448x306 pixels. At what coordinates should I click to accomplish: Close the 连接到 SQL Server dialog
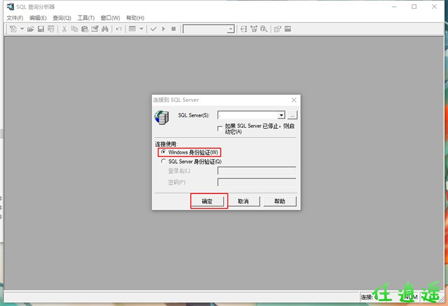tap(293, 100)
